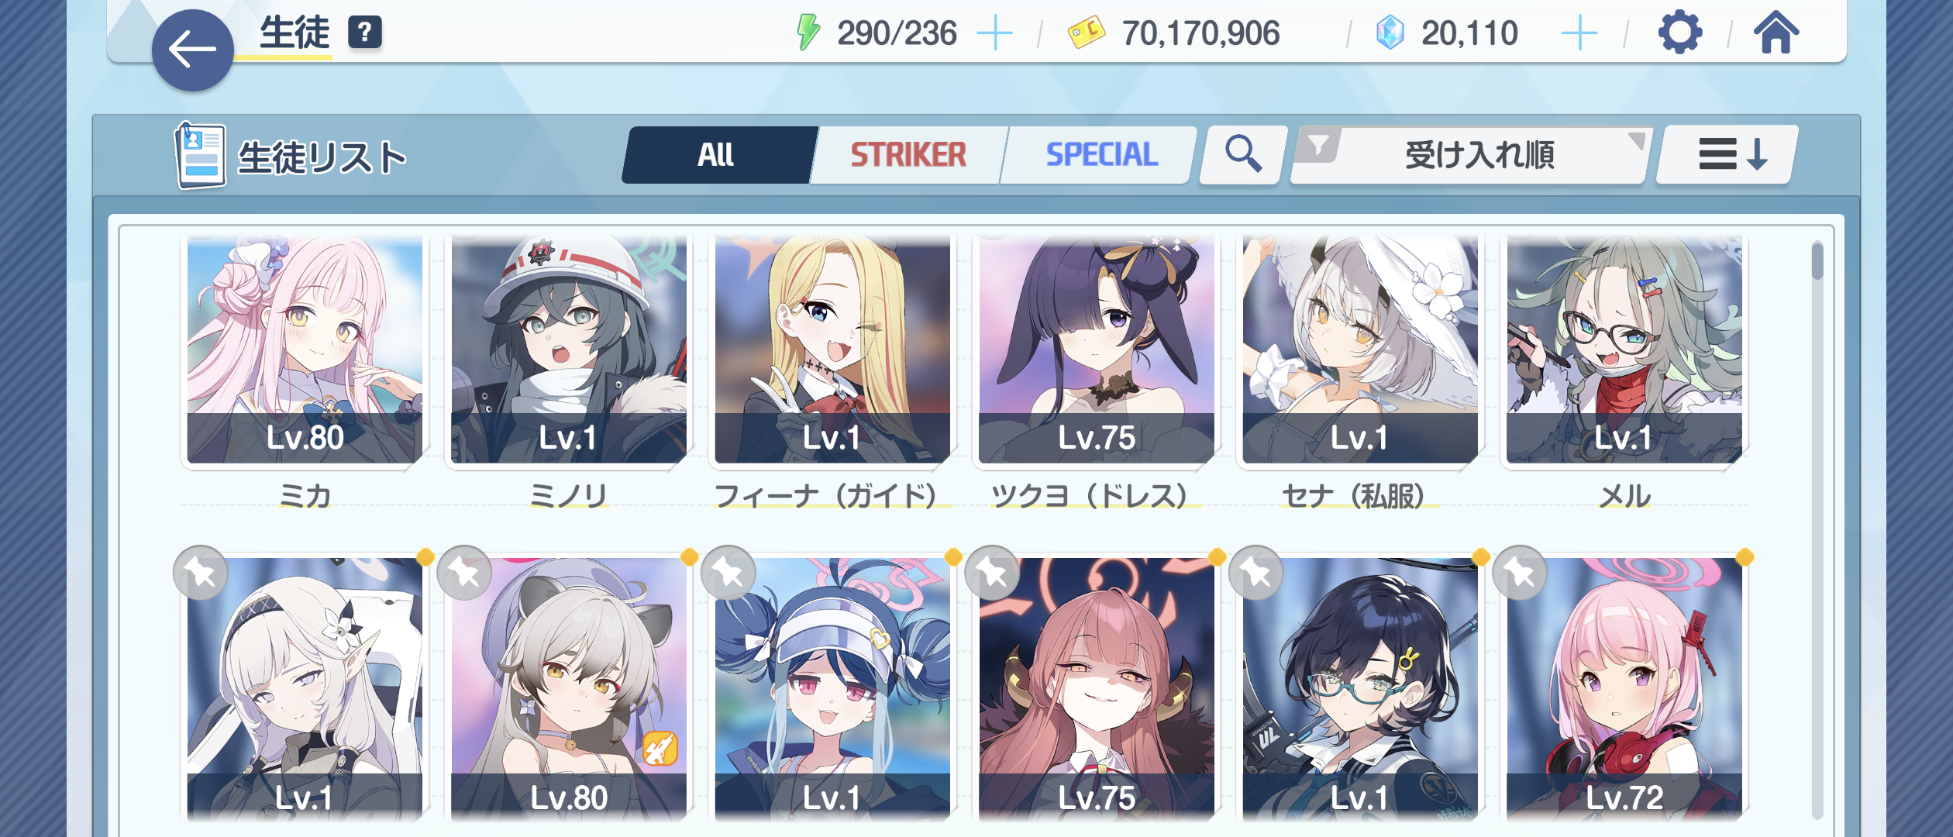
Task: Select the STRIKER tab
Action: click(908, 155)
